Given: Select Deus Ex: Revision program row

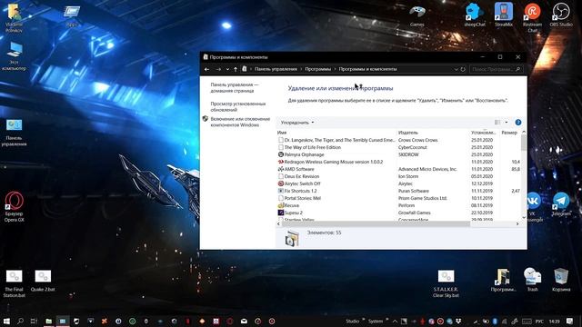Looking at the screenshot, I should click(398, 176).
